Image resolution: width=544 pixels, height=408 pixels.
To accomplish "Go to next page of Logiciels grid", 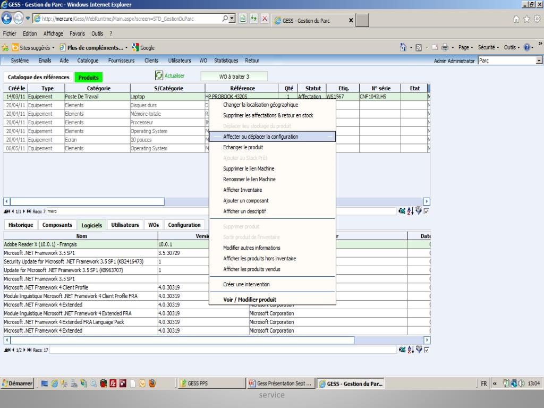I will point(24,350).
